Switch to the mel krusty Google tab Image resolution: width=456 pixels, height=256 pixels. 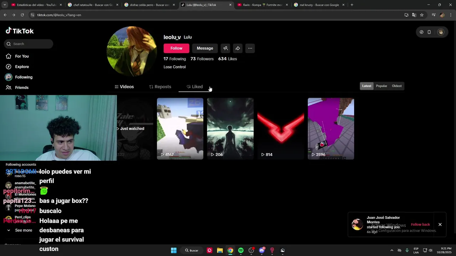[319, 5]
